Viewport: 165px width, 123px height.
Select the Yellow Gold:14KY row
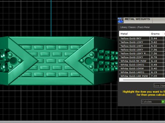tap(142, 46)
